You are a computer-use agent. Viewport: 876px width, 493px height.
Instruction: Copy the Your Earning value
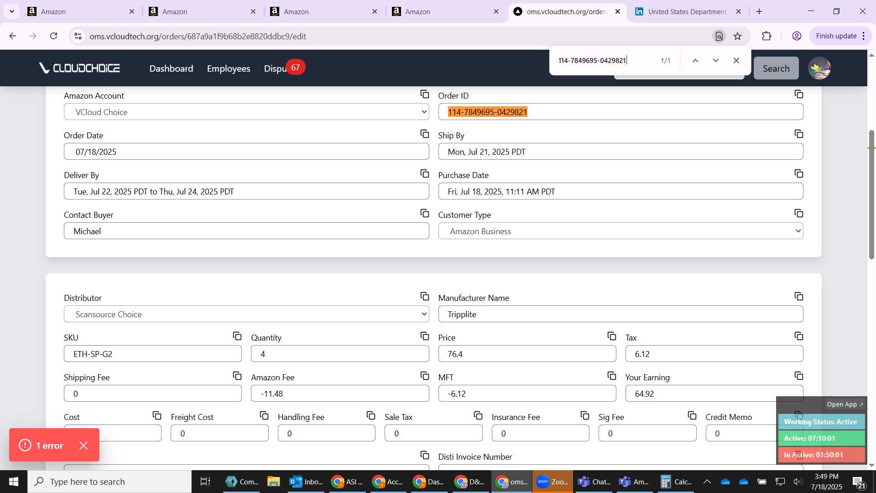pos(798,376)
